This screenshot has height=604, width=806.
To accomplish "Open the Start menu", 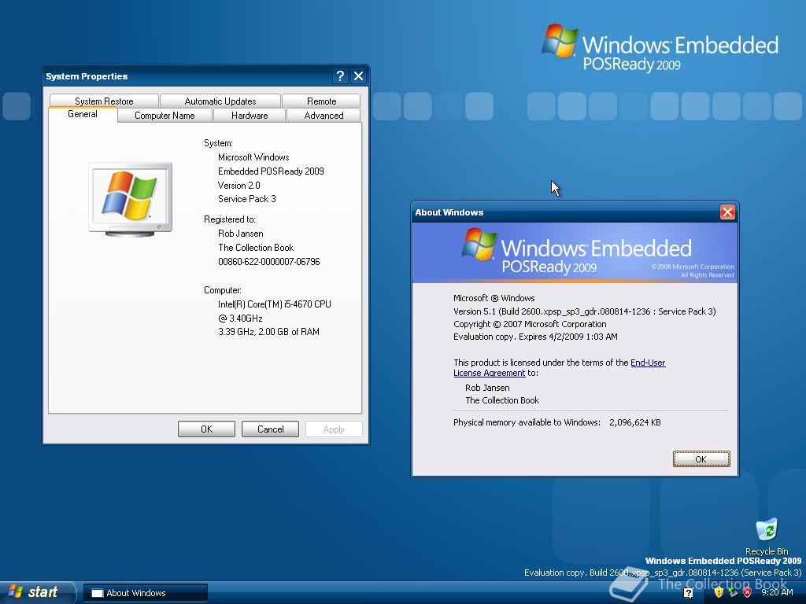I will click(x=37, y=592).
